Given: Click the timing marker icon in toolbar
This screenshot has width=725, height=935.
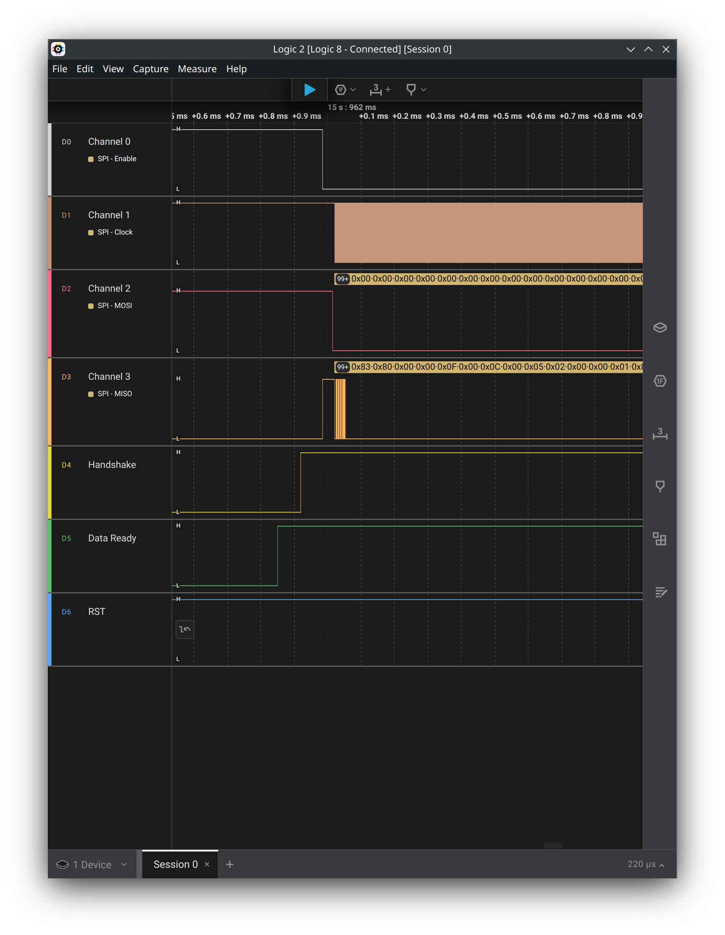Looking at the screenshot, I should pyautogui.click(x=410, y=89).
